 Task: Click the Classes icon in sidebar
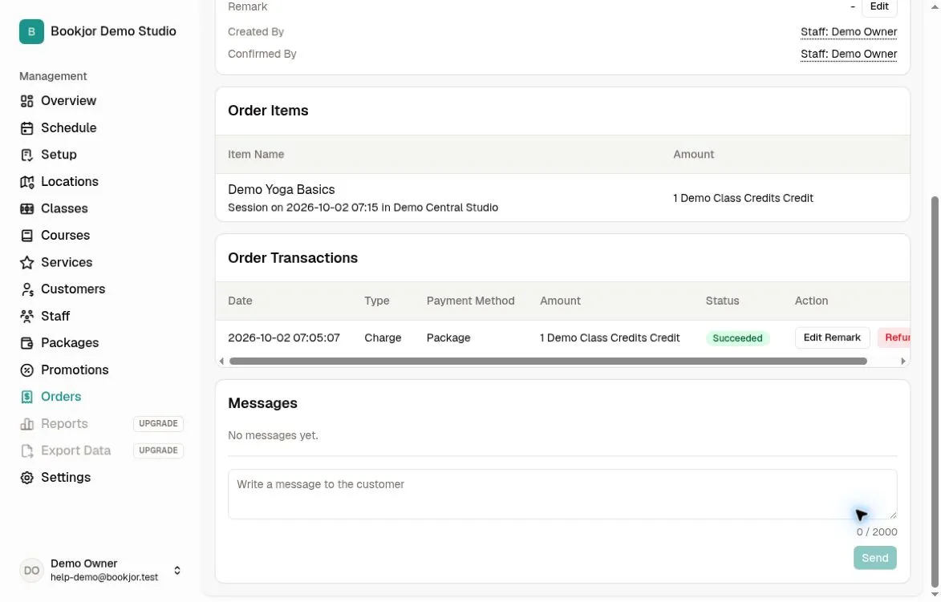click(x=27, y=209)
